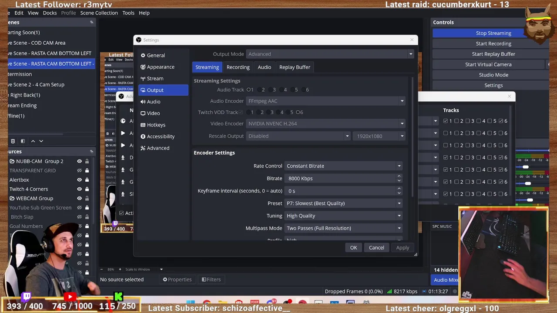The height and width of the screenshot is (313, 557).
Task: Switch to the Recording tab
Action: (238, 67)
